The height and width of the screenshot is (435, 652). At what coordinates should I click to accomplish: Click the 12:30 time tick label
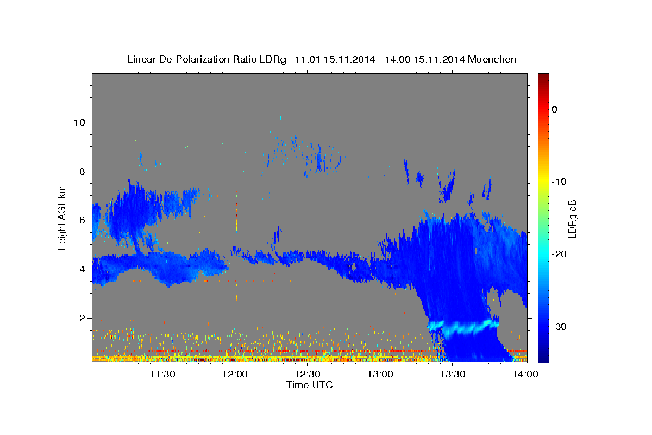coord(308,374)
